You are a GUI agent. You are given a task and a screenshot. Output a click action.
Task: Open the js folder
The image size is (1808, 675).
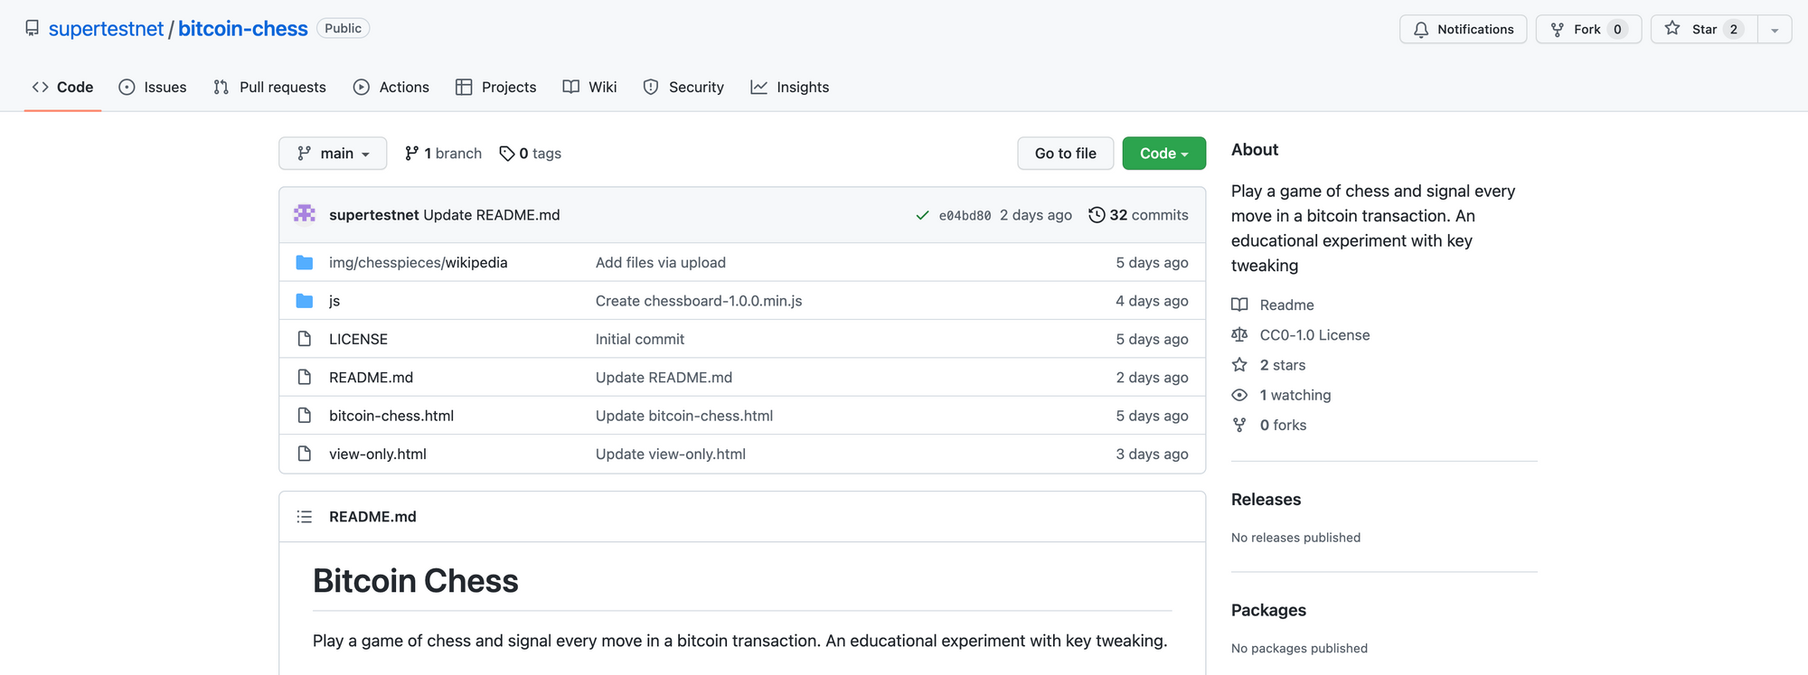click(334, 301)
